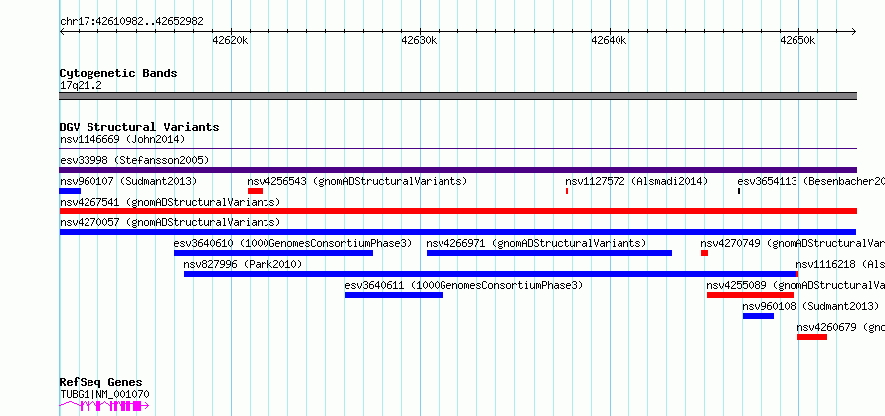Click the esv3640610 1000Genomes variant label
Viewport: 885px width, 416px height.
(x=293, y=243)
